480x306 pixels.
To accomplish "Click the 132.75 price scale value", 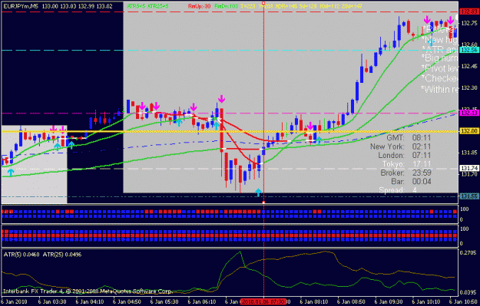I will [x=469, y=23].
